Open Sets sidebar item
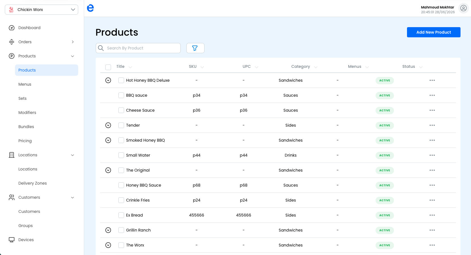Viewport: 471px width, 255px height. 22,98
